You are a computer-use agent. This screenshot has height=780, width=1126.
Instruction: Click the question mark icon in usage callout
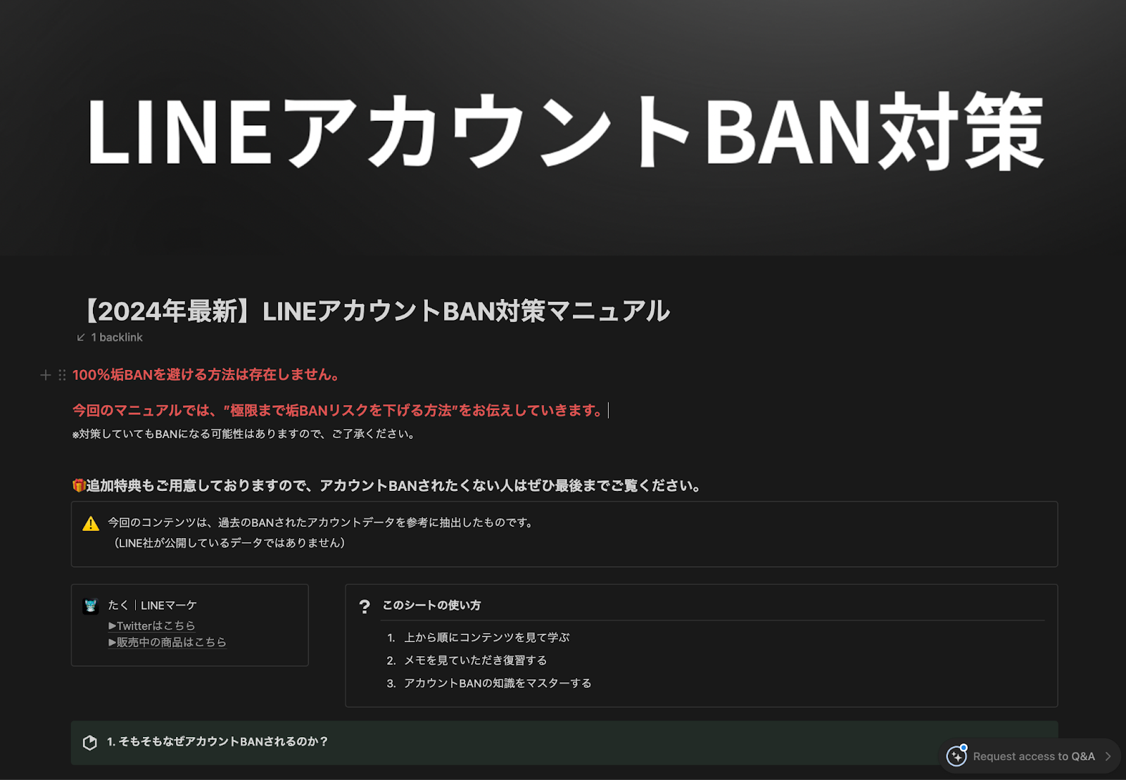(x=365, y=607)
